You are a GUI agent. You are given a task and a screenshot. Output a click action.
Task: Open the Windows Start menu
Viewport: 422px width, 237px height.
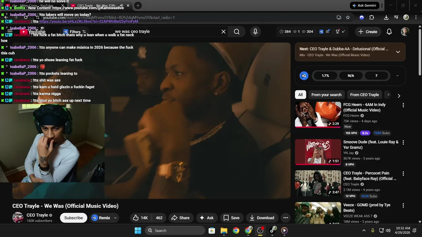pos(138,230)
